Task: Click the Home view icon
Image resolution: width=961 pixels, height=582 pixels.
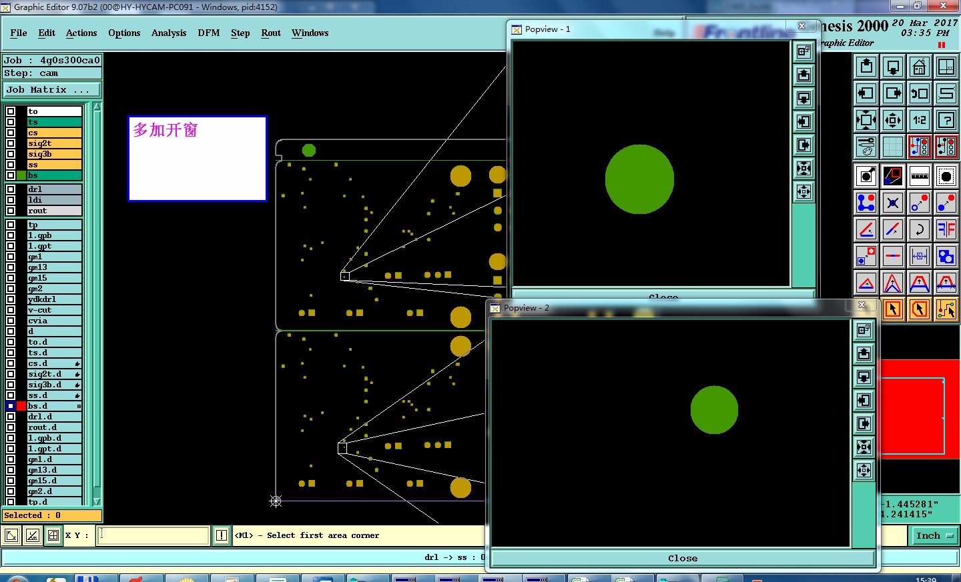Action: pyautogui.click(x=920, y=67)
